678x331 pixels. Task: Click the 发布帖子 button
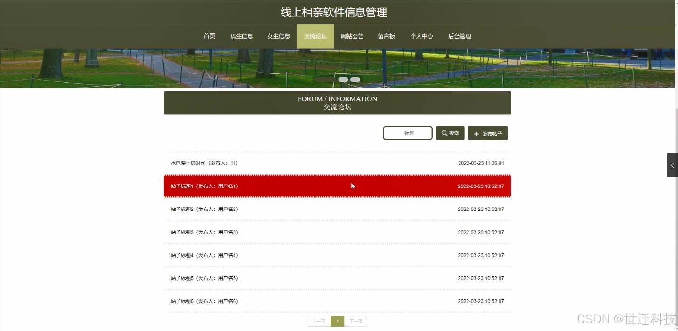(488, 133)
